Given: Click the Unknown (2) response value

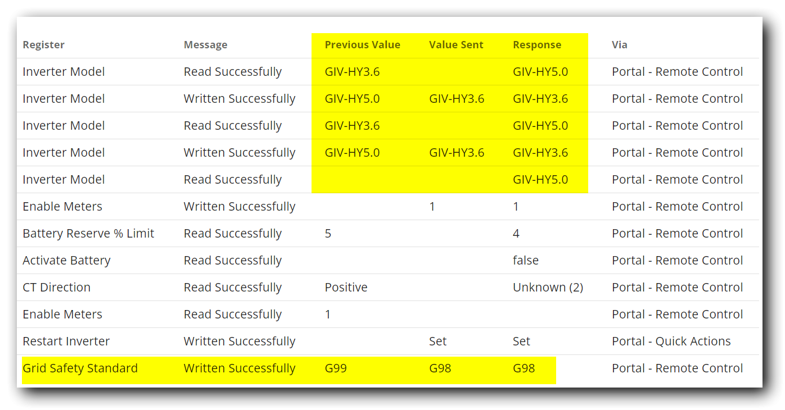Looking at the screenshot, I should (548, 288).
